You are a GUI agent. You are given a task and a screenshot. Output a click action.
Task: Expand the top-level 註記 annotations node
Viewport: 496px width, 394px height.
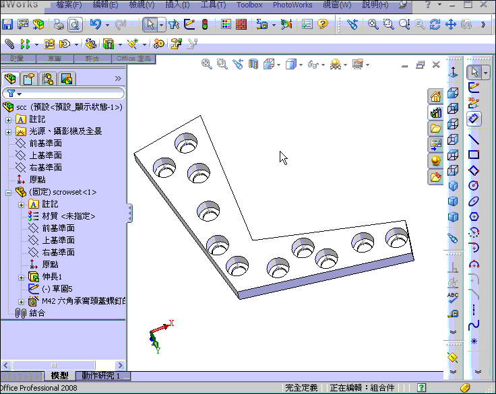coord(9,120)
